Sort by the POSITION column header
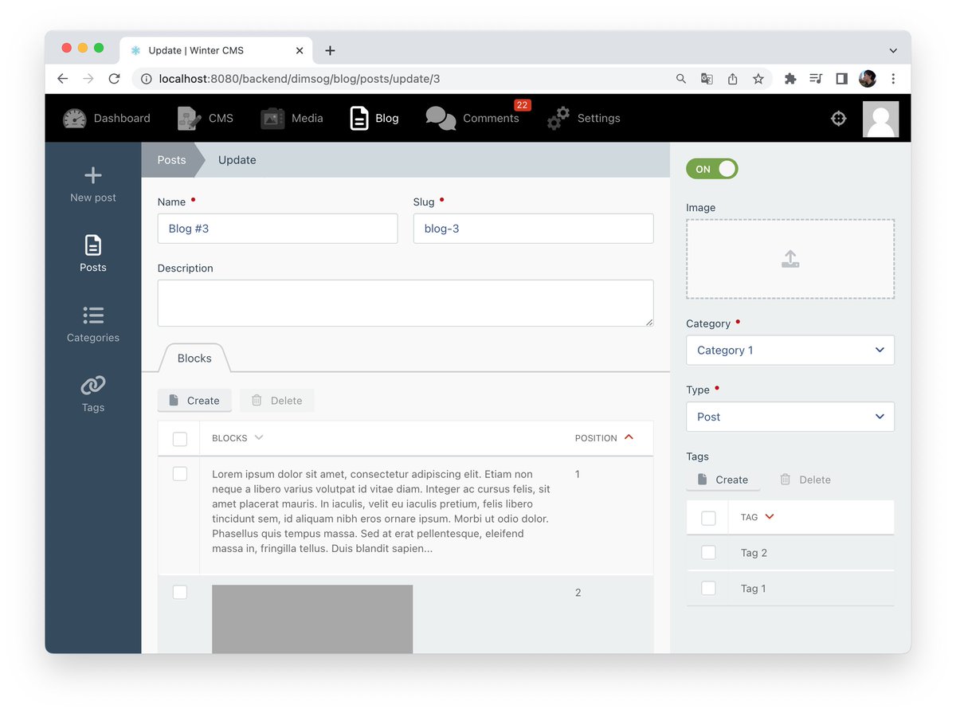The height and width of the screenshot is (713, 956). click(x=604, y=438)
